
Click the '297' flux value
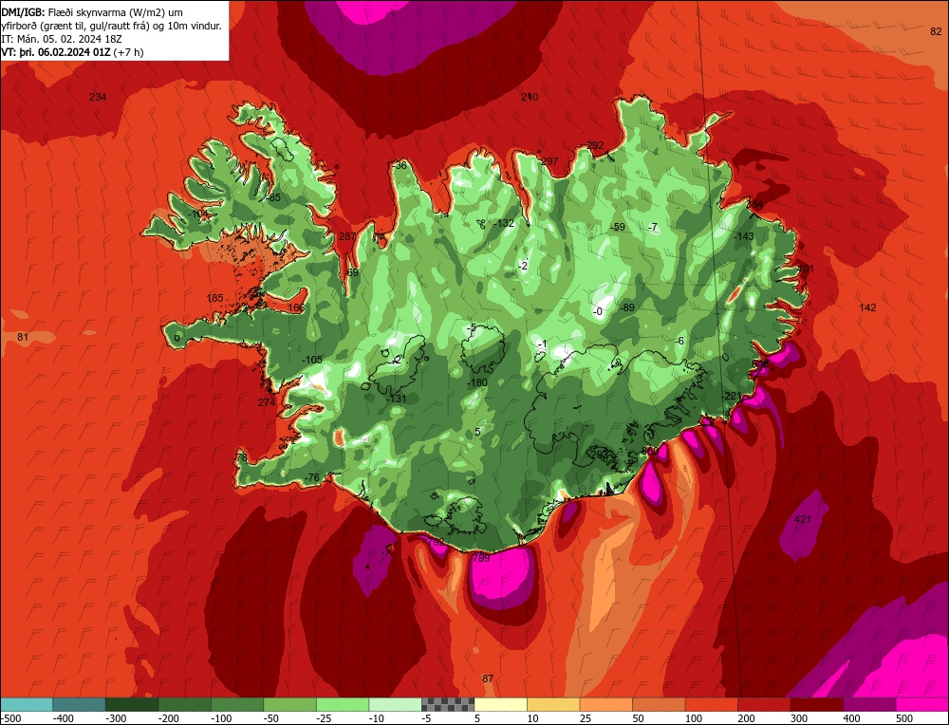(x=549, y=161)
